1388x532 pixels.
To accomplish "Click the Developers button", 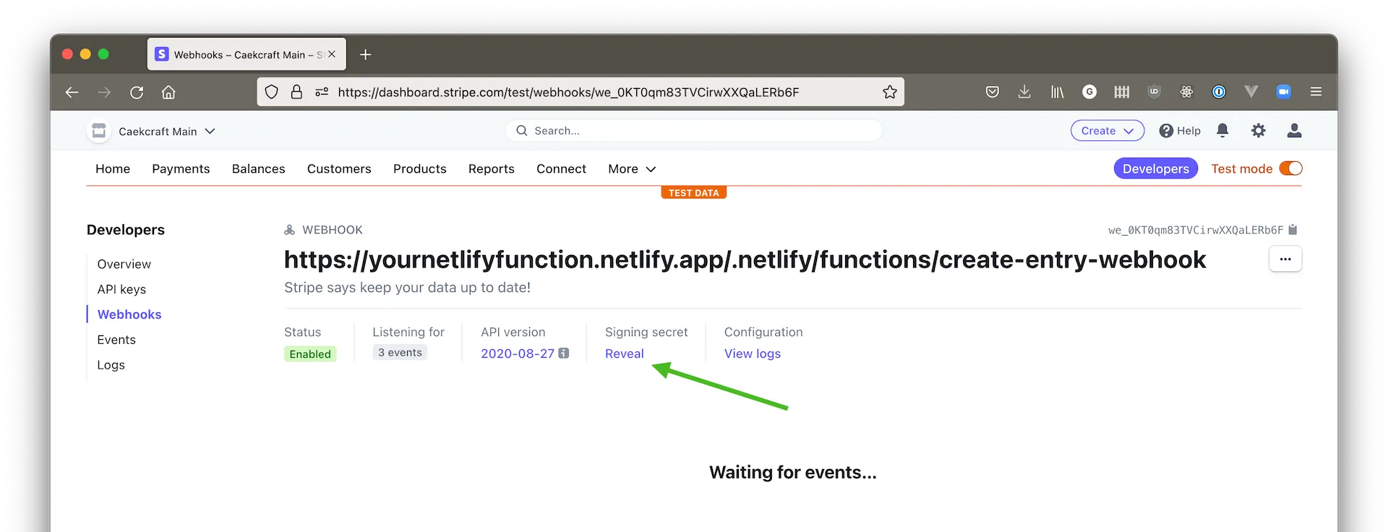I will pos(1156,168).
